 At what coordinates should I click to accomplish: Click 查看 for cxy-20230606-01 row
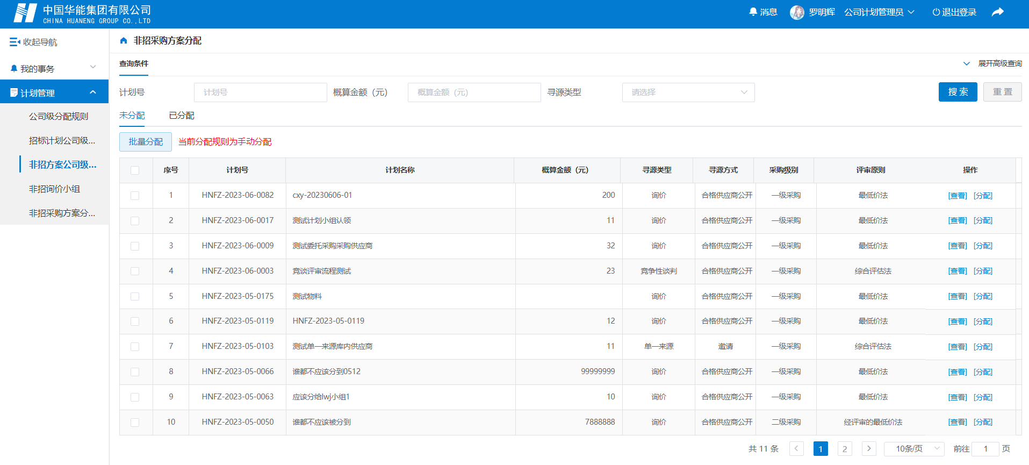tap(958, 196)
